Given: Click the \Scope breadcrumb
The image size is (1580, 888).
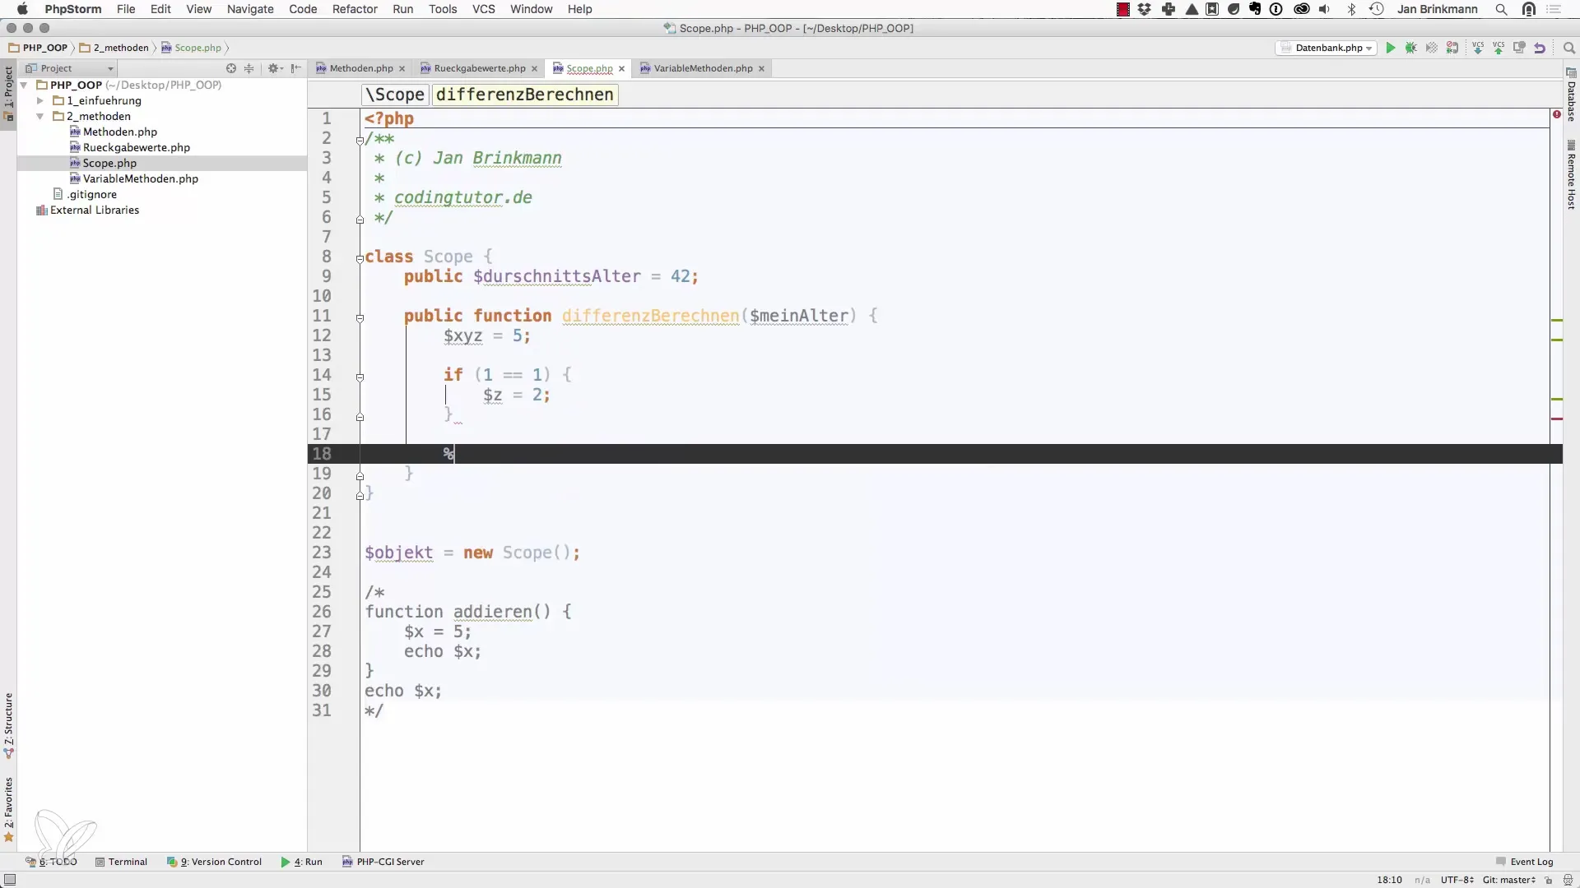Looking at the screenshot, I should [395, 95].
